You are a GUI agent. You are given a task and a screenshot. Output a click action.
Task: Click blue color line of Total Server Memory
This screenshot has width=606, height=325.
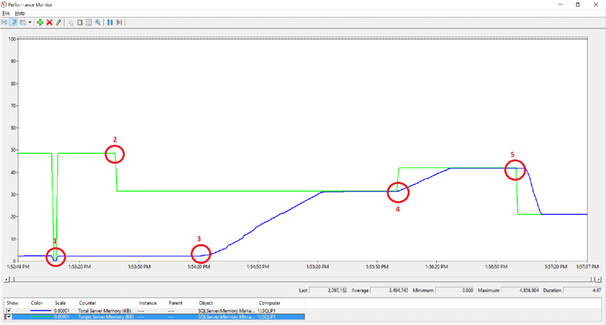40,311
